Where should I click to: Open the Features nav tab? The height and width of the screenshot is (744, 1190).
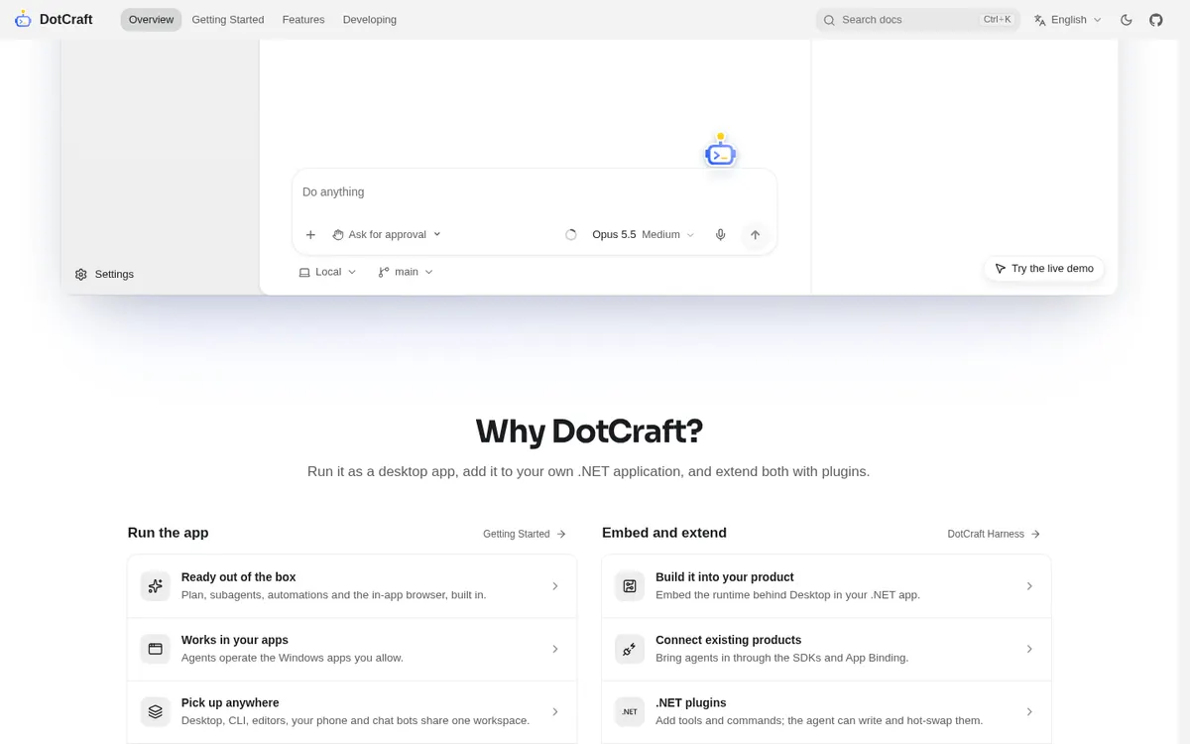coord(303,20)
